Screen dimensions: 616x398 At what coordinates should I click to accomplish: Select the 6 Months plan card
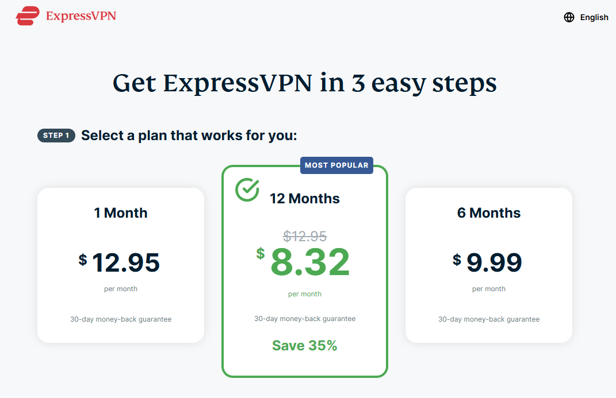tap(489, 265)
